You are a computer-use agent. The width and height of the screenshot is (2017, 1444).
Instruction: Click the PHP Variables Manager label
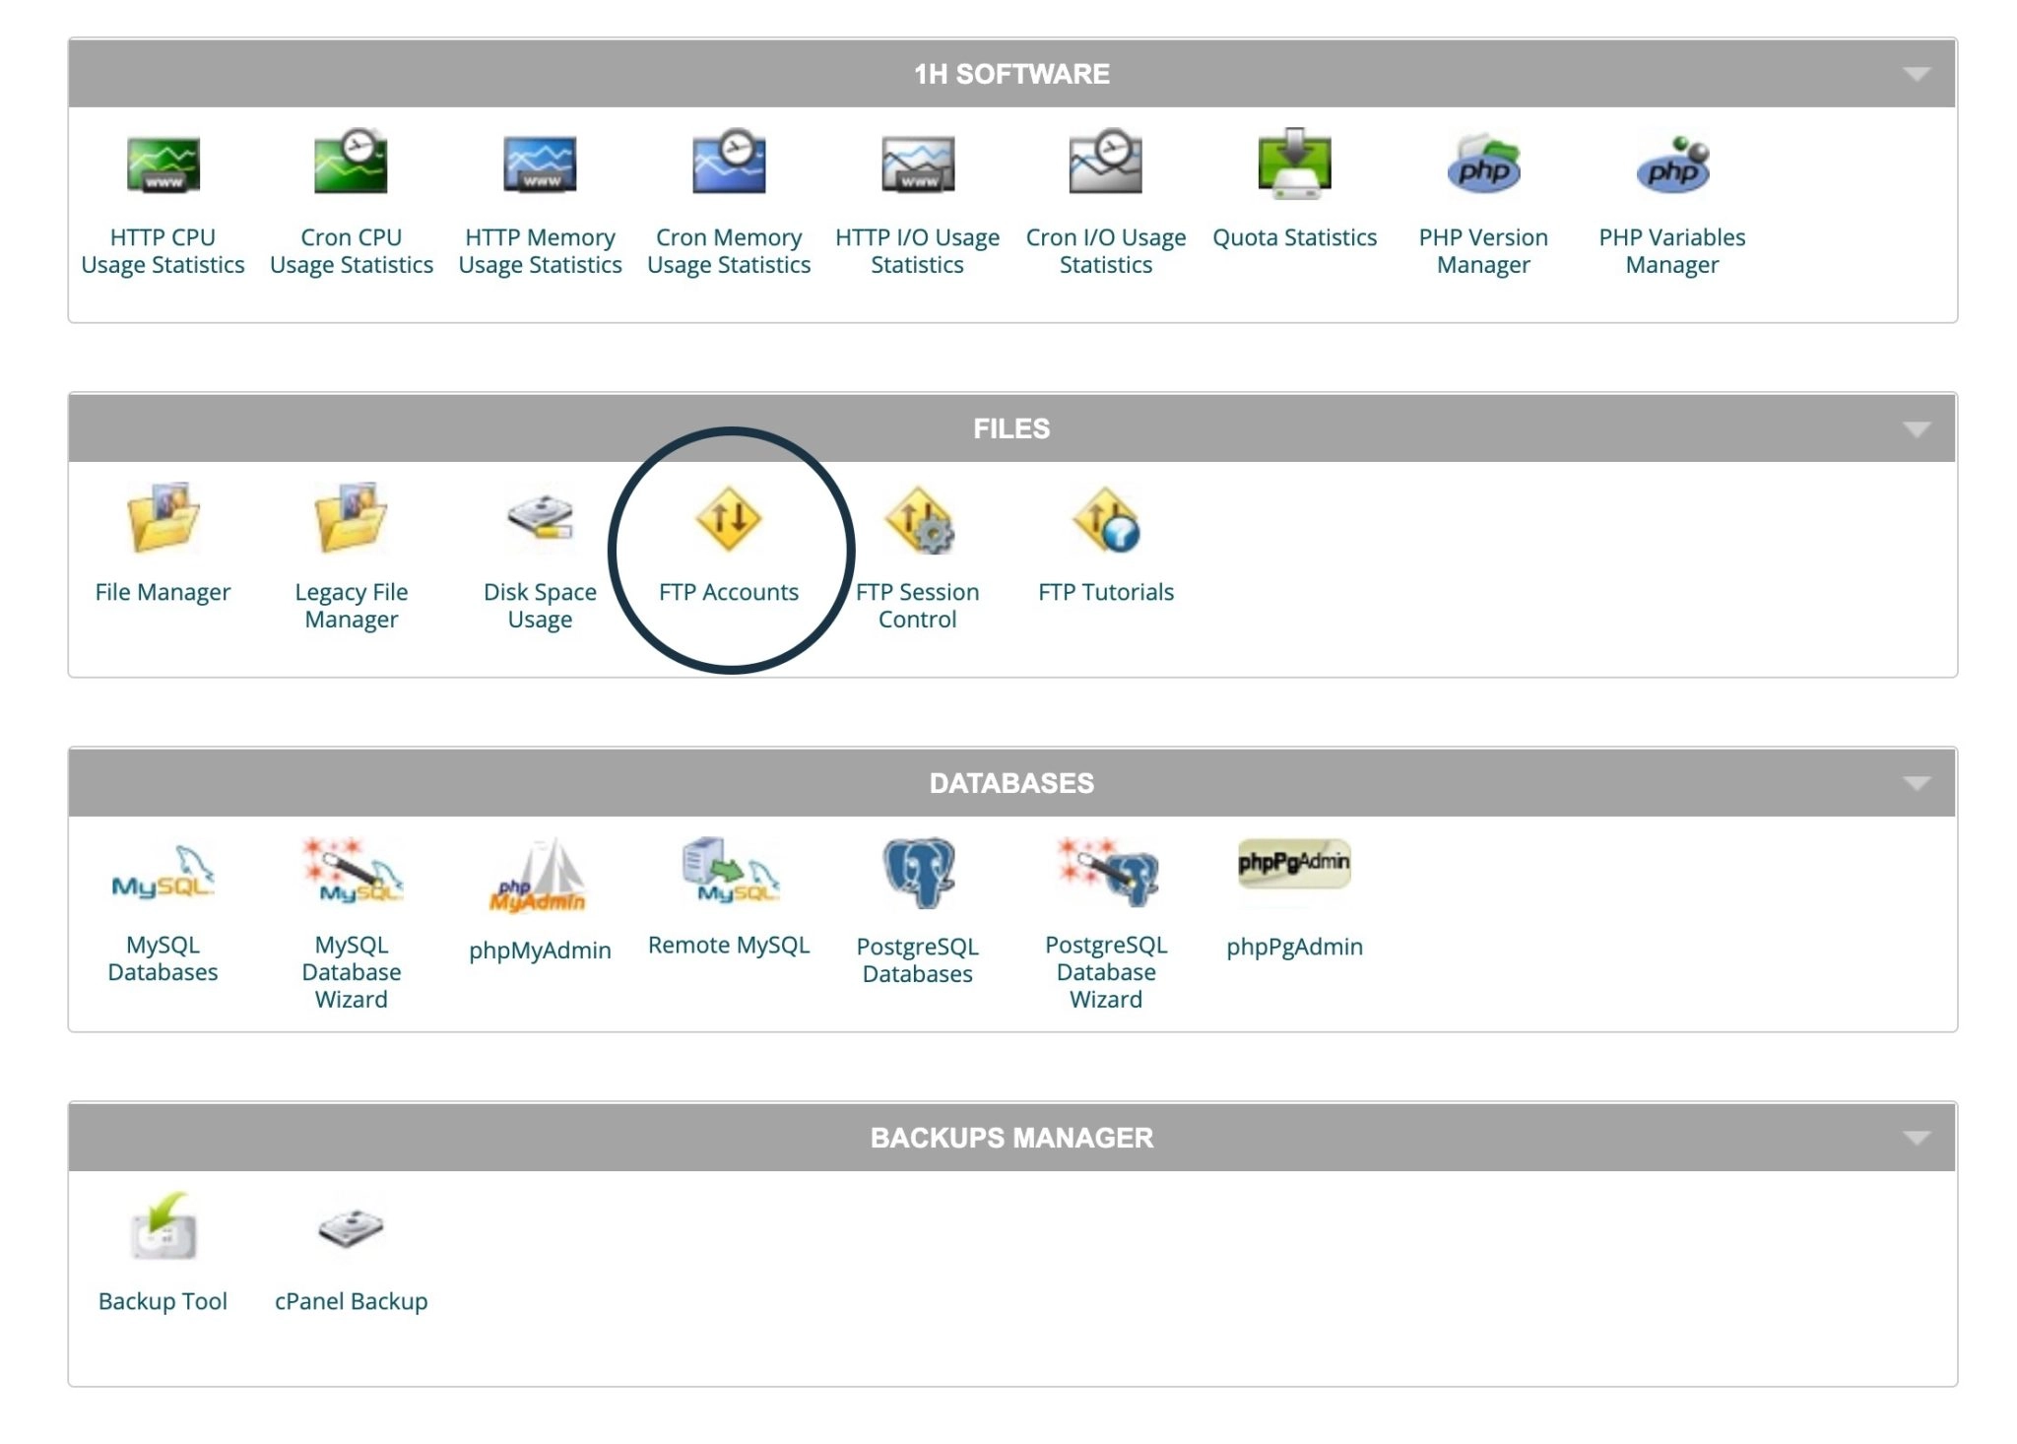coord(1672,251)
